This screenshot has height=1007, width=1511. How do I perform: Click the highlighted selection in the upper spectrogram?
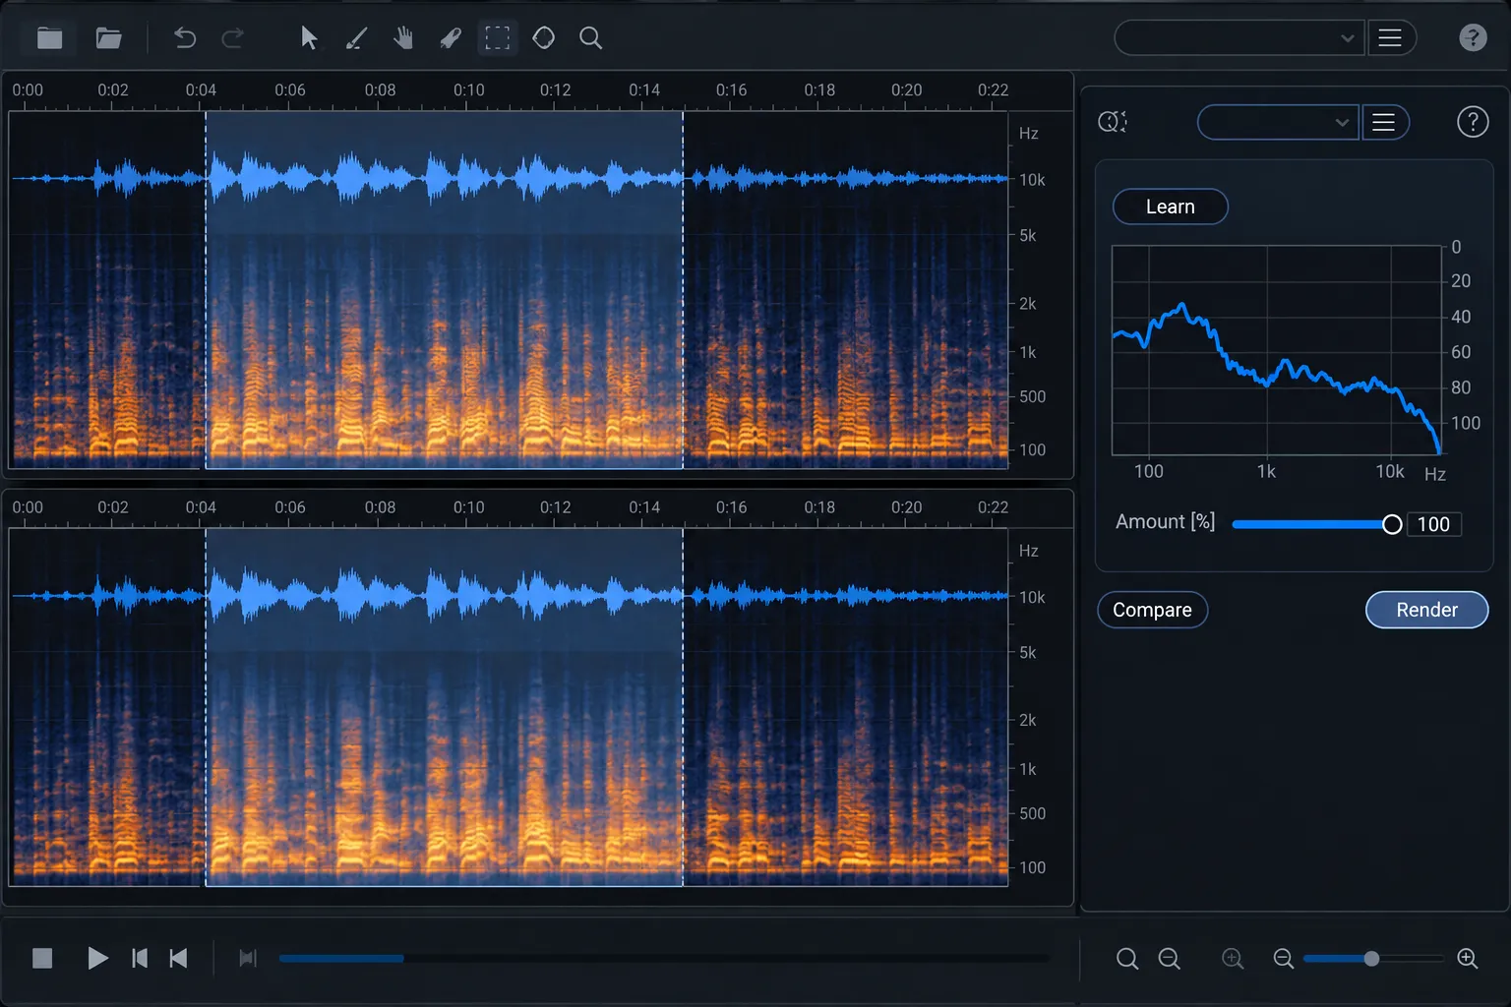coord(444,290)
